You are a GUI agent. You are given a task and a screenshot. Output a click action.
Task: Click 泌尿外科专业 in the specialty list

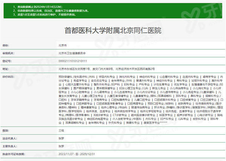pos(200,80)
